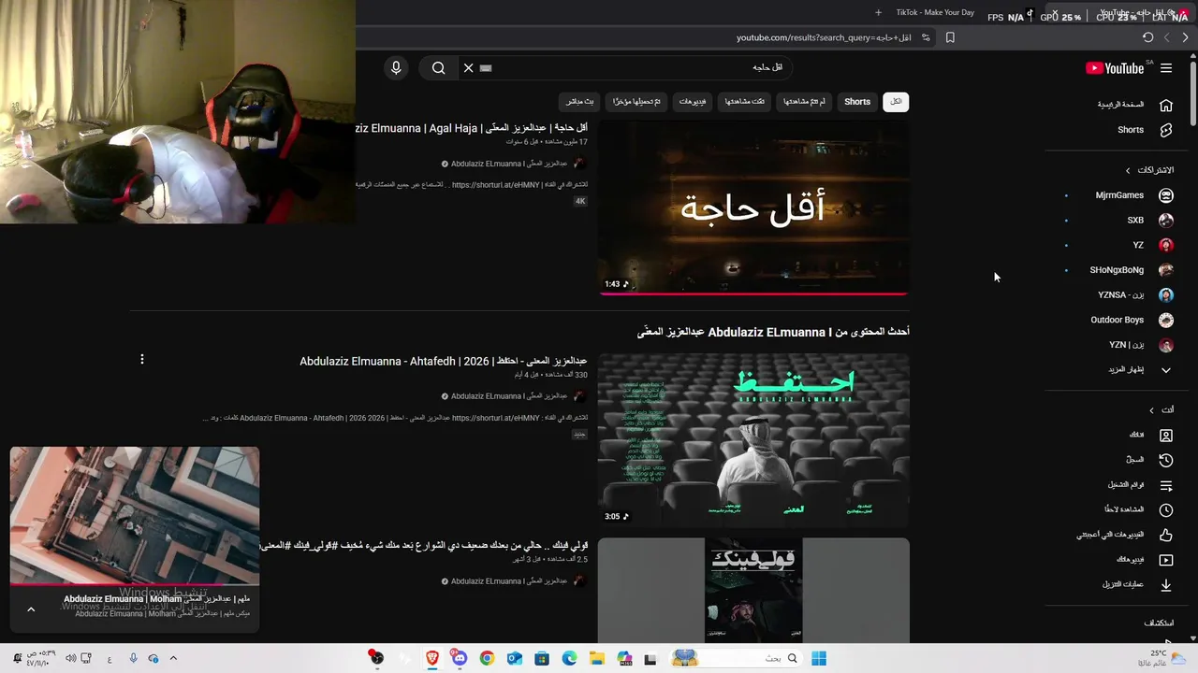This screenshot has width=1198, height=673.
Task: Open the Ahtafedh | 2026 video title
Action: coord(444,361)
